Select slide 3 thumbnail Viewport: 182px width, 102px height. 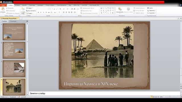click(14, 69)
